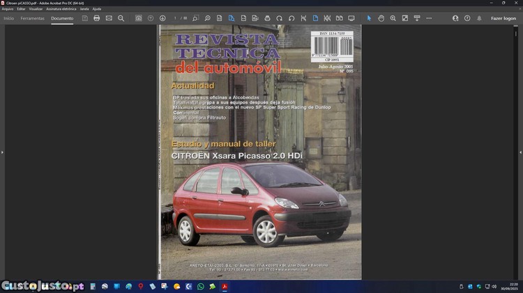Open WhatsApp from the taskbar

(x=201, y=286)
